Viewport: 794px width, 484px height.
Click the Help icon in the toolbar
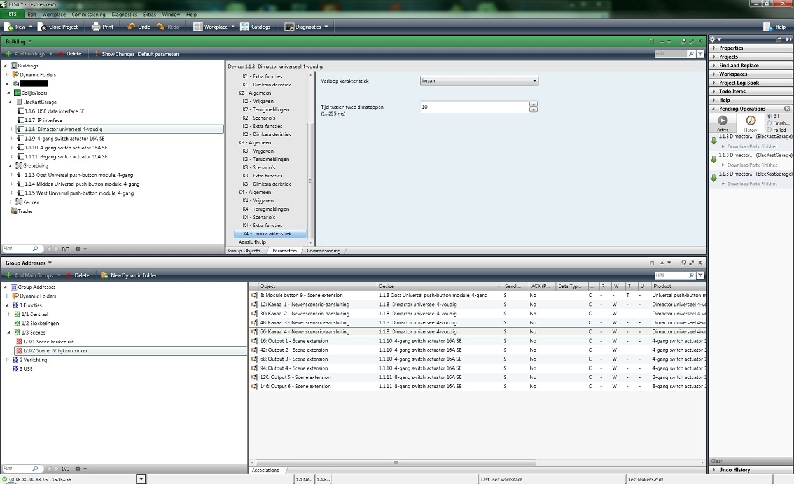[767, 27]
